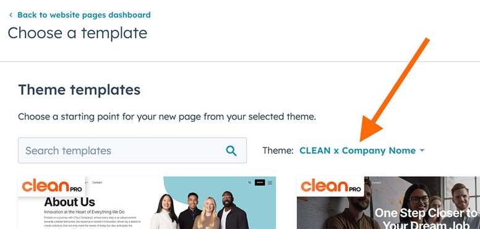
Task: Click the Theme templates heading
Action: (x=79, y=90)
